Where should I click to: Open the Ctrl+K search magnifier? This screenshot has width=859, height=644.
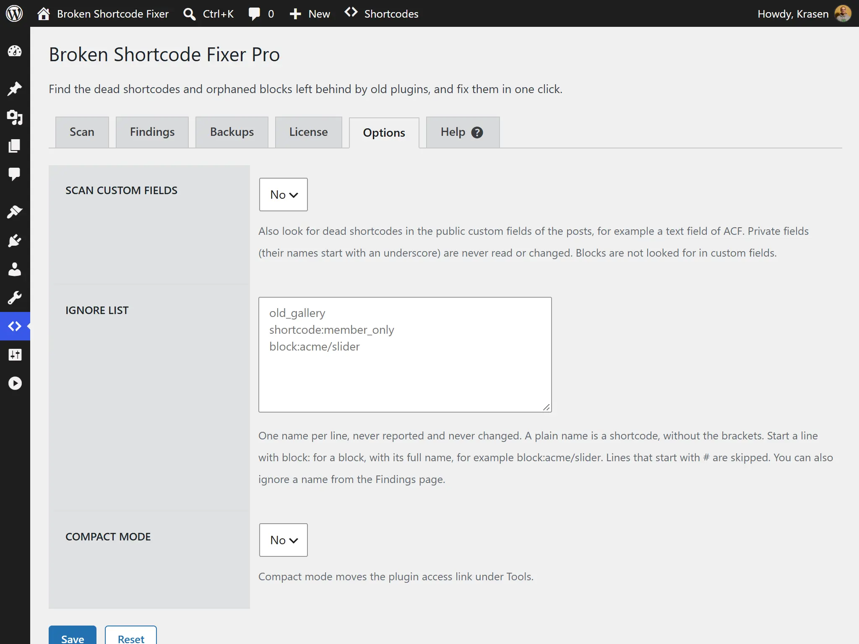[190, 14]
